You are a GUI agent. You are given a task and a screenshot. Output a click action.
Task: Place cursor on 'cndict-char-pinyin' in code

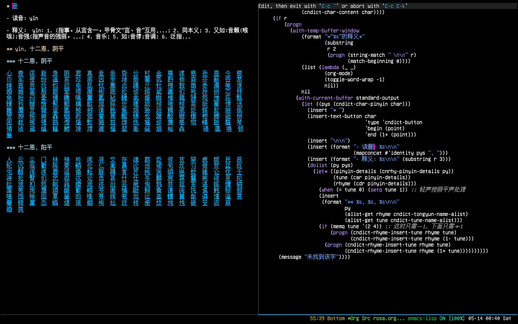pos(362,104)
